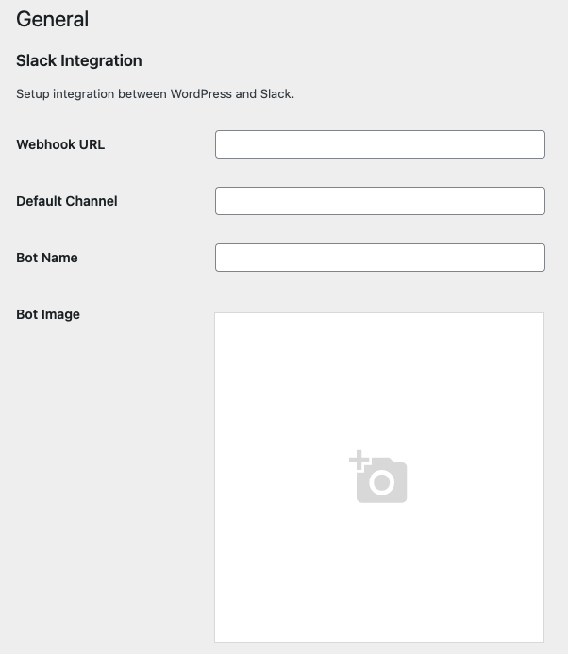The image size is (568, 654).
Task: Click the add photo camera icon
Action: pyautogui.click(x=381, y=480)
